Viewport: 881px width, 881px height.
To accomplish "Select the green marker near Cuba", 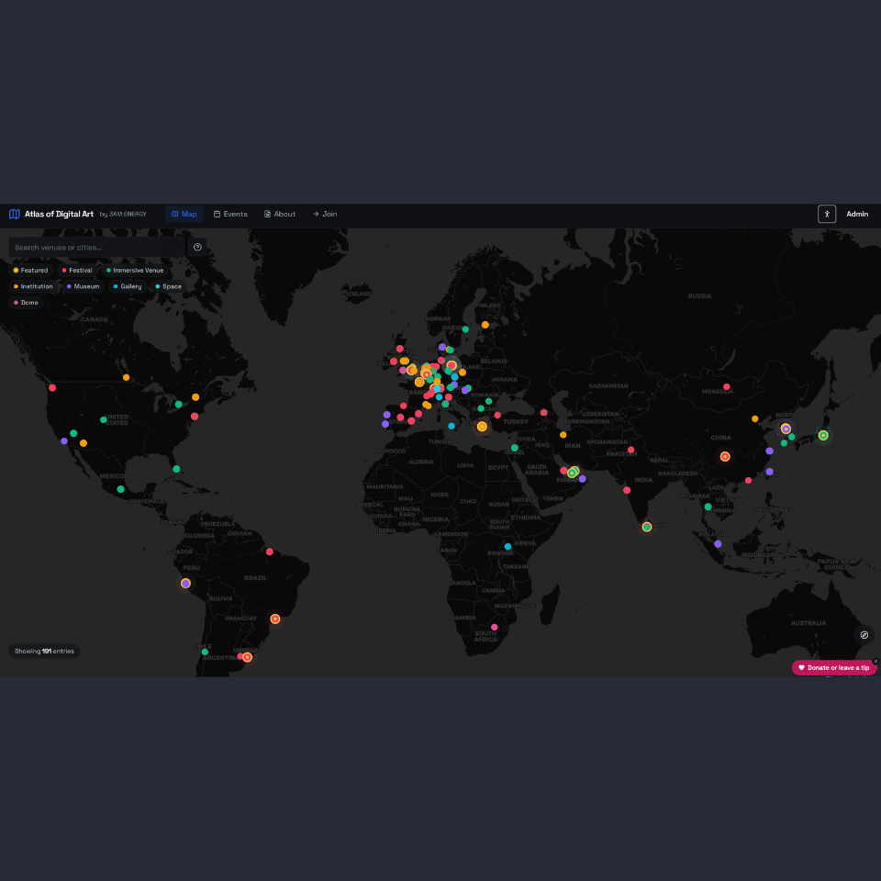I will [x=176, y=469].
